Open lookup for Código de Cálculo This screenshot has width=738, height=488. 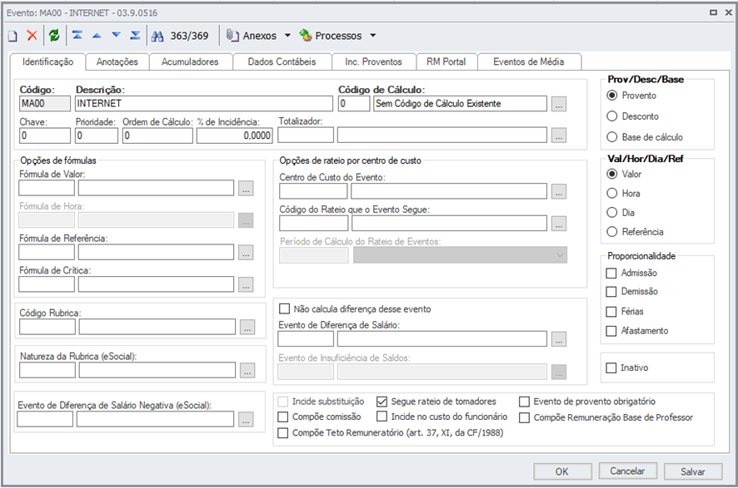click(559, 104)
